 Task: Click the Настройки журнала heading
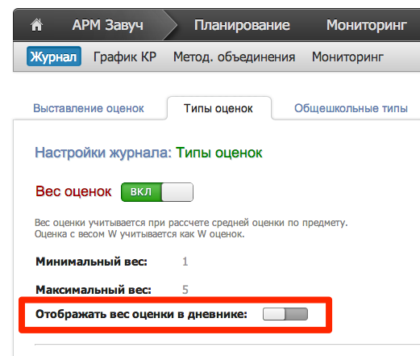(x=103, y=153)
